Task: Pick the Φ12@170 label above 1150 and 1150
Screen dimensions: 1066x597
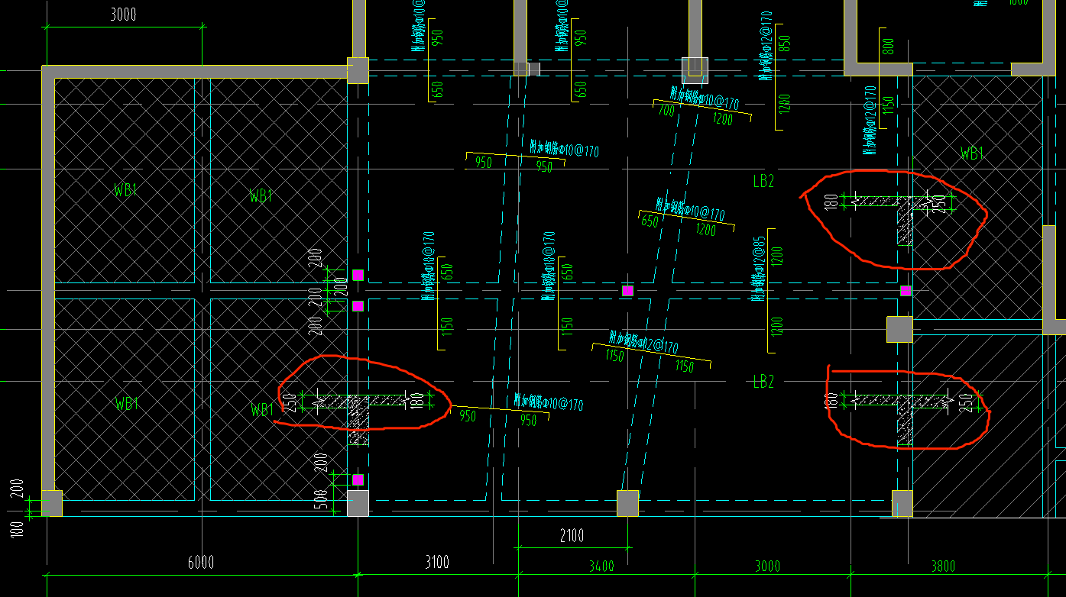Action: point(643,342)
